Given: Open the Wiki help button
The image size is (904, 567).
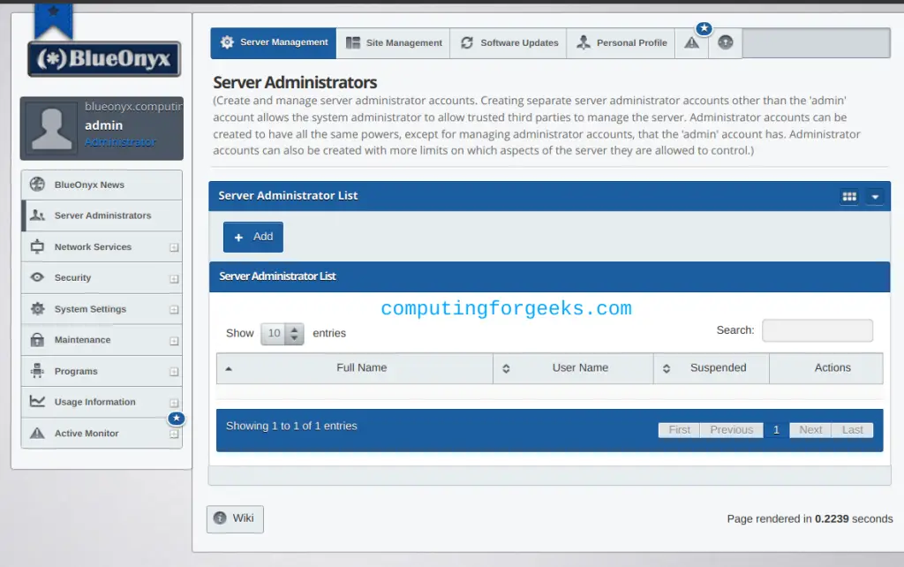Looking at the screenshot, I should [235, 518].
